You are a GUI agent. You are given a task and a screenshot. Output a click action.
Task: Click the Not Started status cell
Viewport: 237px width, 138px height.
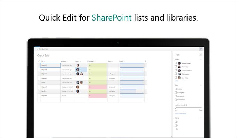(x=113, y=91)
